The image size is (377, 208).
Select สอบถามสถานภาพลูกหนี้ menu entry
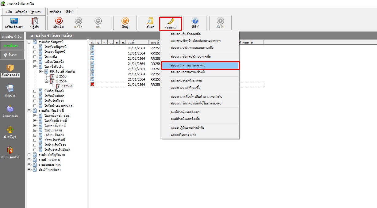(200, 65)
